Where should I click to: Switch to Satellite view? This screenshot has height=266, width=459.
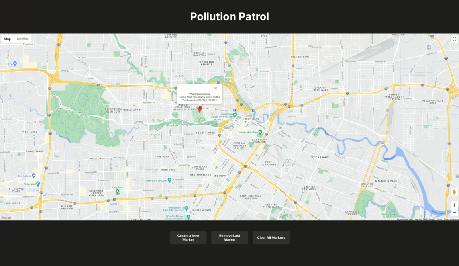tap(22, 39)
